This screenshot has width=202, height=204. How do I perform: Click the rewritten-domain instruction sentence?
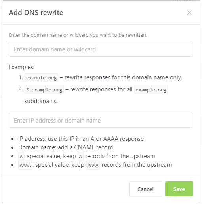(x=78, y=35)
